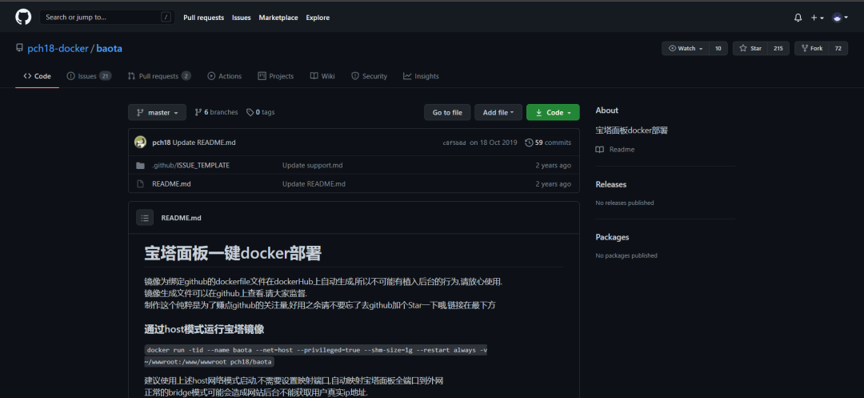This screenshot has width=864, height=398.
Task: Open the Readme link in About
Action: tap(615, 150)
